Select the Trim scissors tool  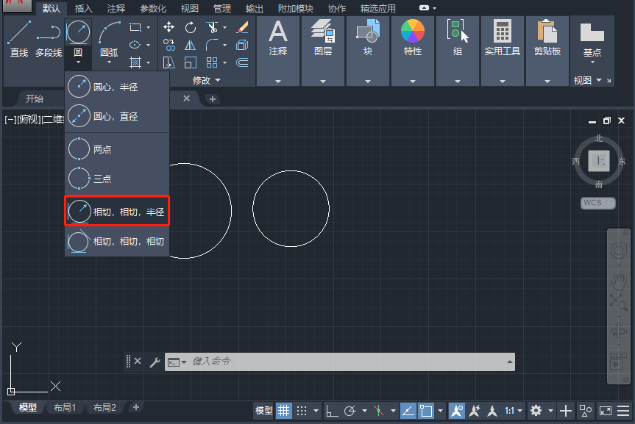click(212, 27)
